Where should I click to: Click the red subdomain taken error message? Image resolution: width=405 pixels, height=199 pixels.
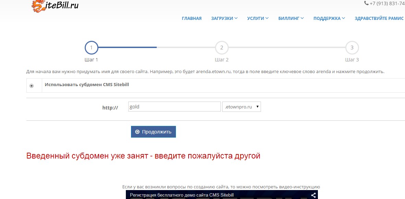tap(143, 156)
